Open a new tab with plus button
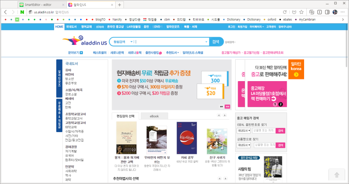Viewport: 349px width, 184px height. click(x=120, y=5)
